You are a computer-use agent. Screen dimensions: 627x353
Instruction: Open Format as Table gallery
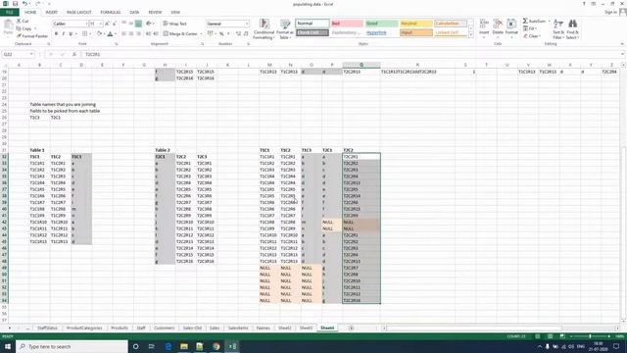pos(285,28)
